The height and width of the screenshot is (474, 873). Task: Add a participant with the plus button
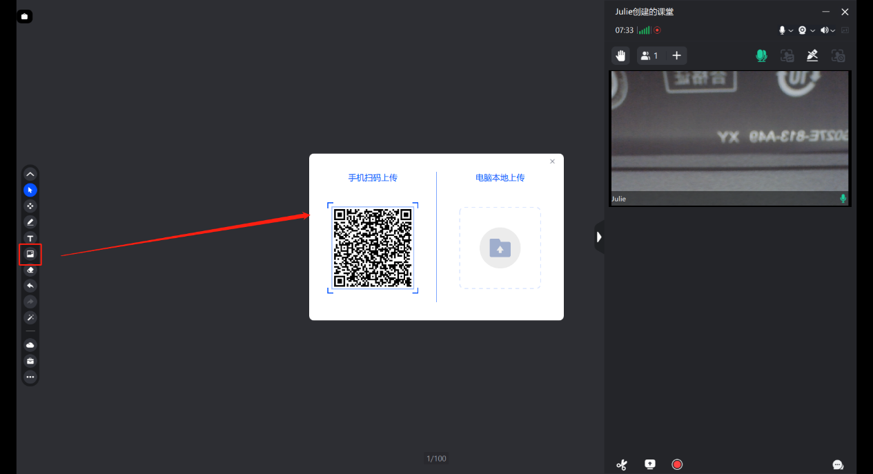677,56
